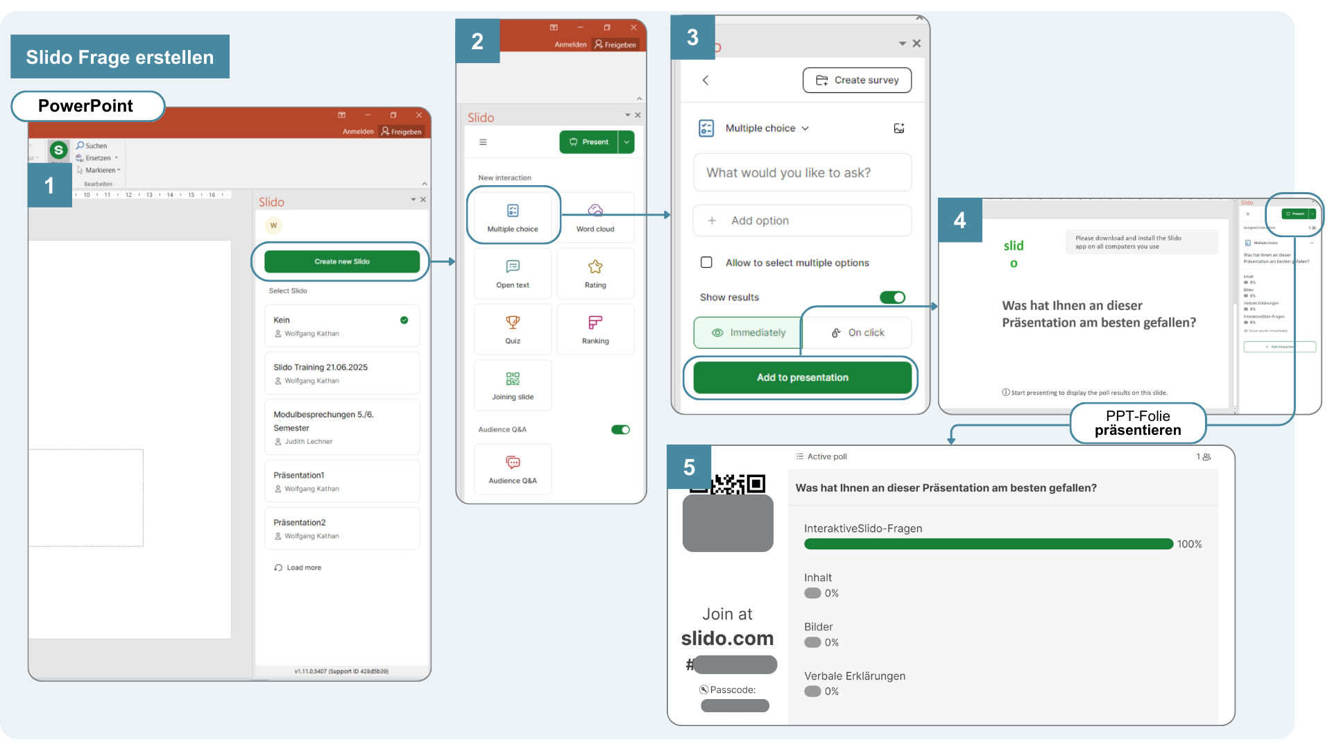Open the Present button dropdown arrow

tap(626, 142)
